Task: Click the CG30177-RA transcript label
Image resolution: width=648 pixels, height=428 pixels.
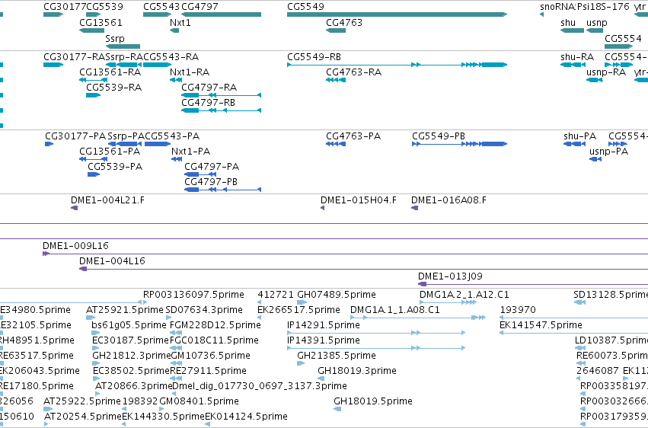Action: 75,56
